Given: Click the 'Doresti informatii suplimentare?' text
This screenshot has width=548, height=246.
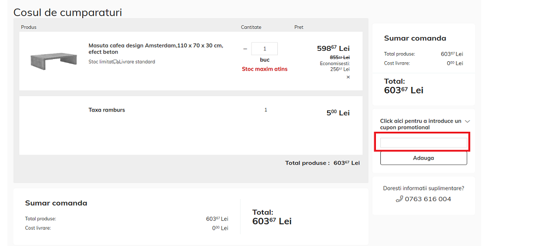Looking at the screenshot, I should click(x=424, y=188).
